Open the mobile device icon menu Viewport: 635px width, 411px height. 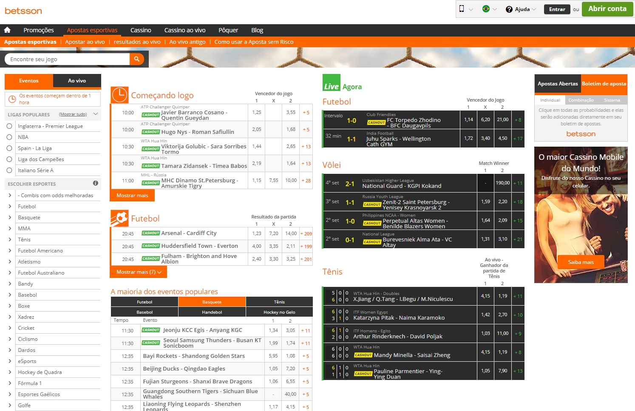click(462, 9)
